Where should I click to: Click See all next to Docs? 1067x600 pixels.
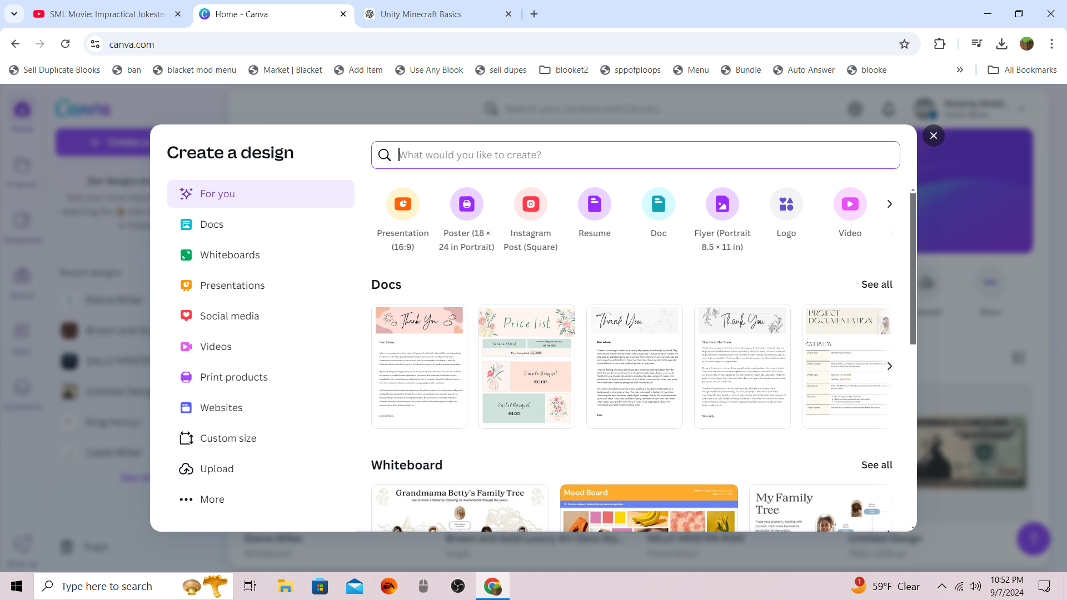click(876, 284)
